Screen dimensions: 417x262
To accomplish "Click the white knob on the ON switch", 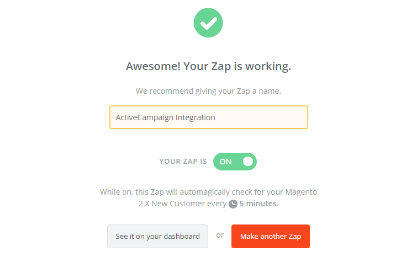I will (247, 162).
